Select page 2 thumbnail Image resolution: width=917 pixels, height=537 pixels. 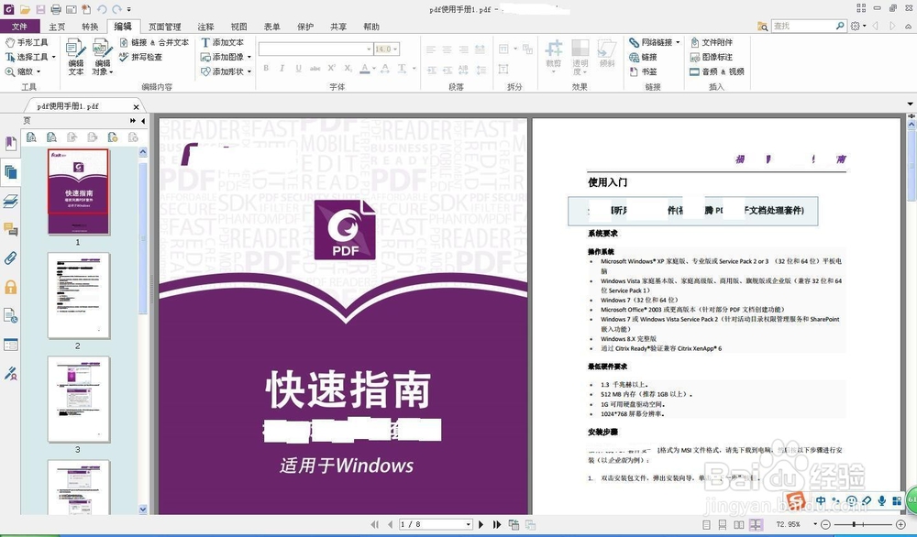78,296
